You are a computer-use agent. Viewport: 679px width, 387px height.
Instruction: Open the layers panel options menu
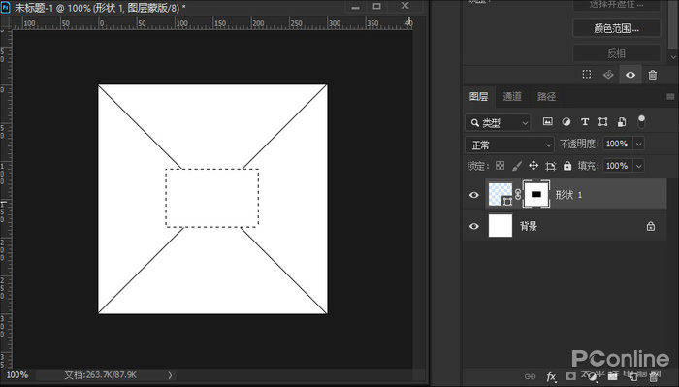(x=670, y=97)
